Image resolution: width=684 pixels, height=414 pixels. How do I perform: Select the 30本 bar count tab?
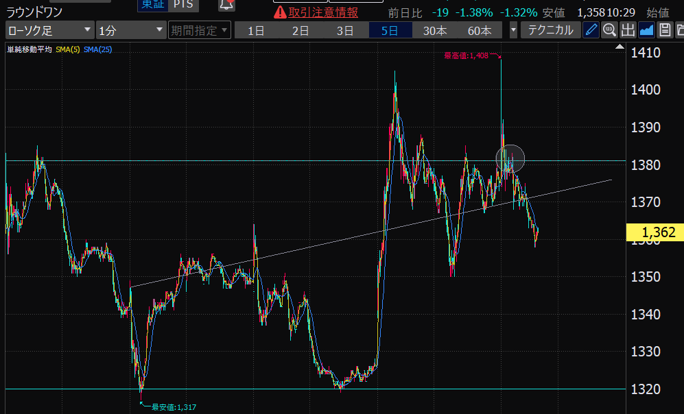pos(435,30)
